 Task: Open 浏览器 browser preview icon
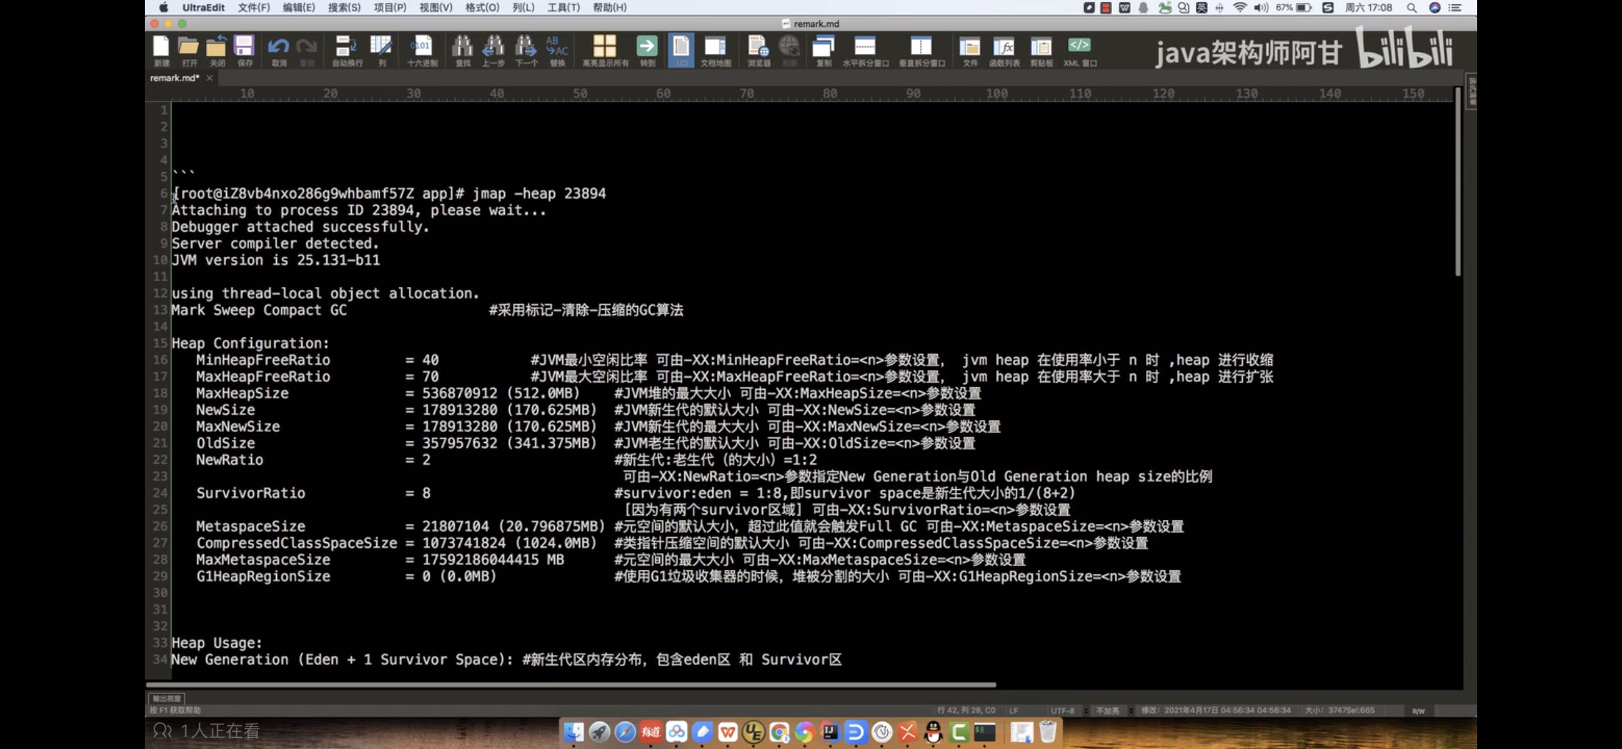[758, 51]
